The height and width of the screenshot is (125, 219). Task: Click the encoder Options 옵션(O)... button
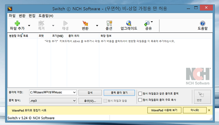tap(90, 101)
